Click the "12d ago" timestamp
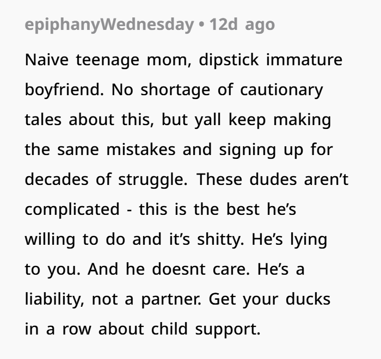 point(241,24)
